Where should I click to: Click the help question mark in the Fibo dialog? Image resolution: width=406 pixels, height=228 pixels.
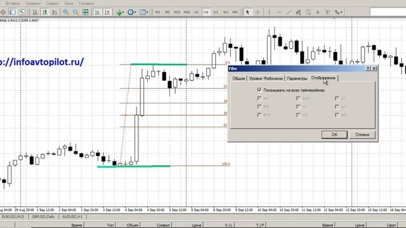pyautogui.click(x=368, y=68)
